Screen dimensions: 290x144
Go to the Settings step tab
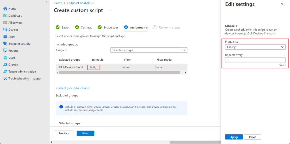point(84,27)
